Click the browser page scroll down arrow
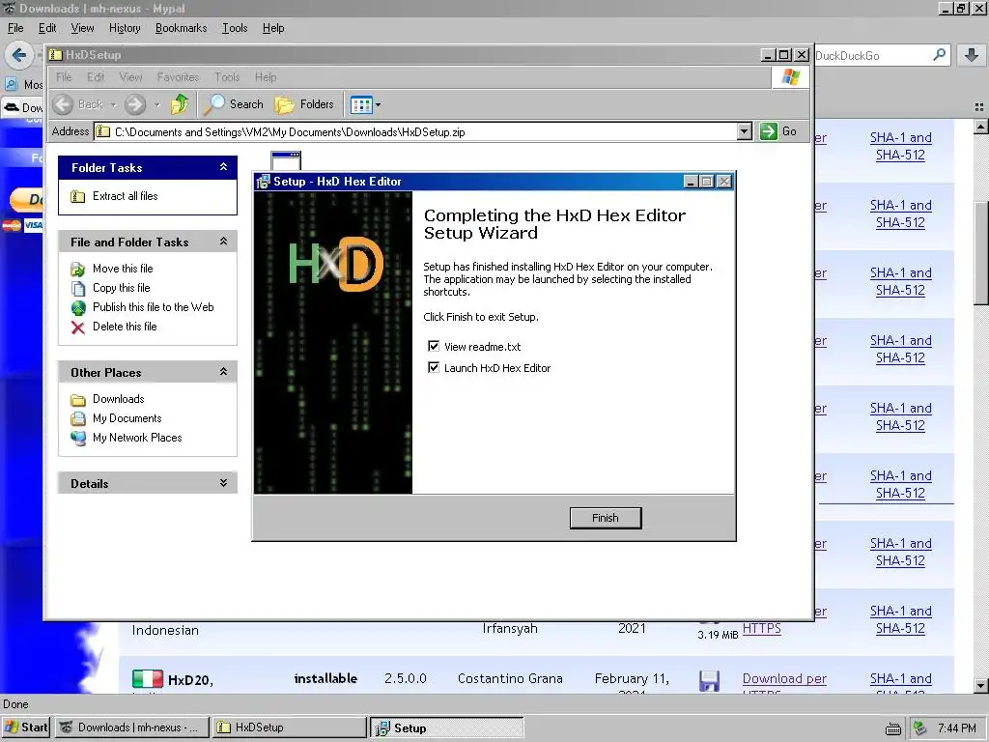The width and height of the screenshot is (989, 742). point(980,685)
